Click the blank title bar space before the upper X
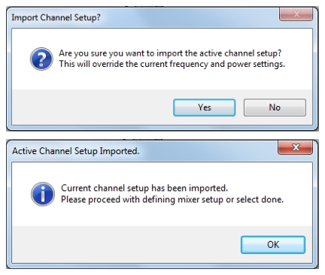 click(190, 17)
